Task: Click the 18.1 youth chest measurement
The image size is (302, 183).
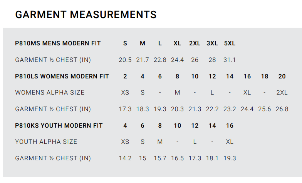Action: tap(212, 158)
